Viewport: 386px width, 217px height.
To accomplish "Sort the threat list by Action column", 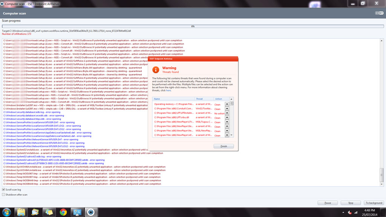I will (x=222, y=99).
